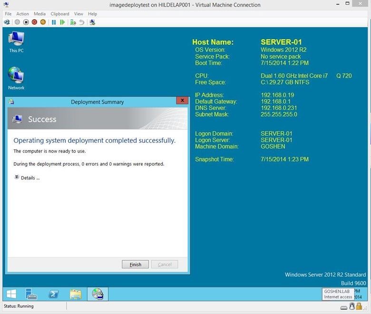Viewport: 371px width, 314px height.
Task: Open the Action menu
Action: (x=22, y=14)
